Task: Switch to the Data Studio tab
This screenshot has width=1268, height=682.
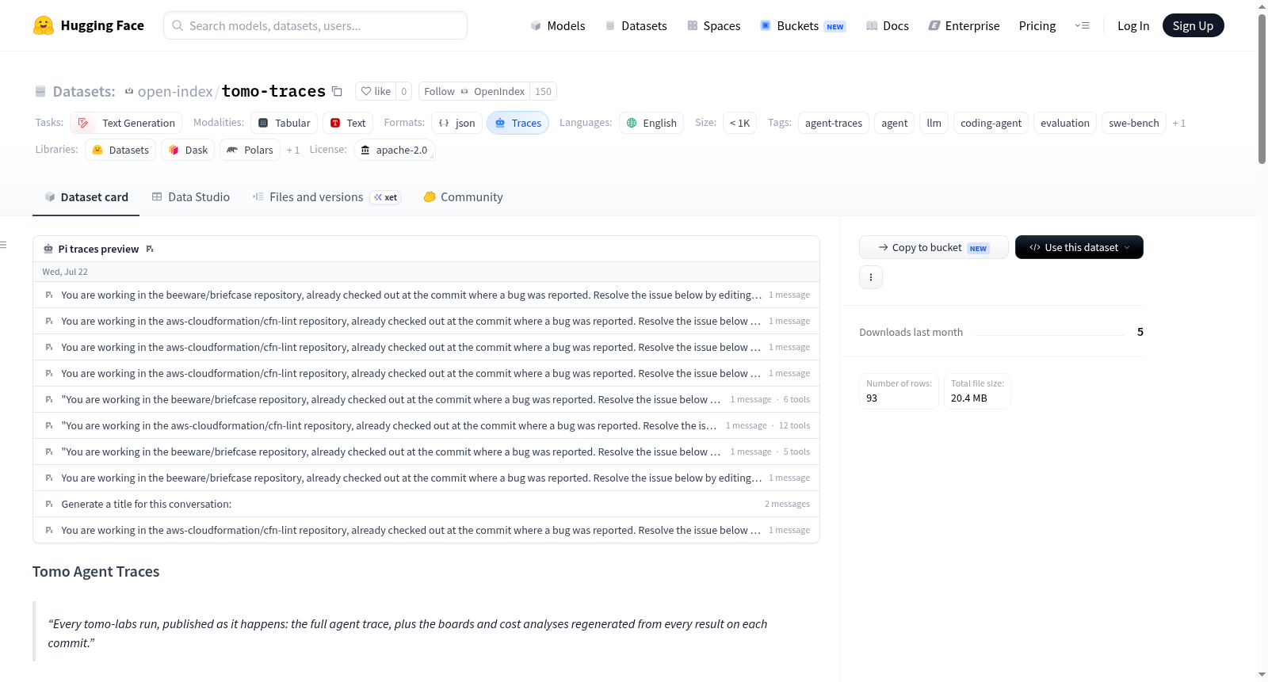Action: [x=191, y=197]
